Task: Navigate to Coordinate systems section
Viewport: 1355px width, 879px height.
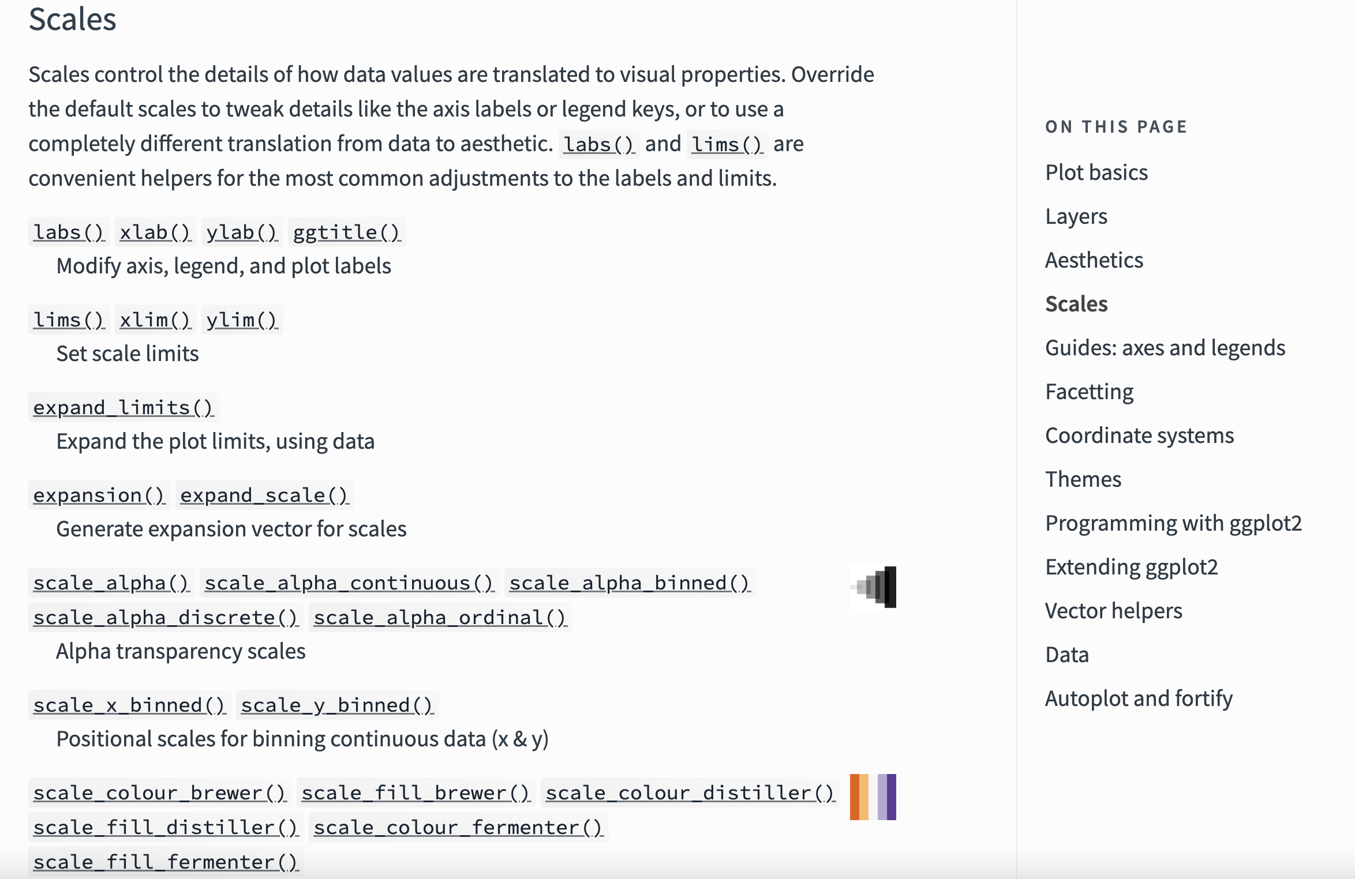Action: point(1139,435)
